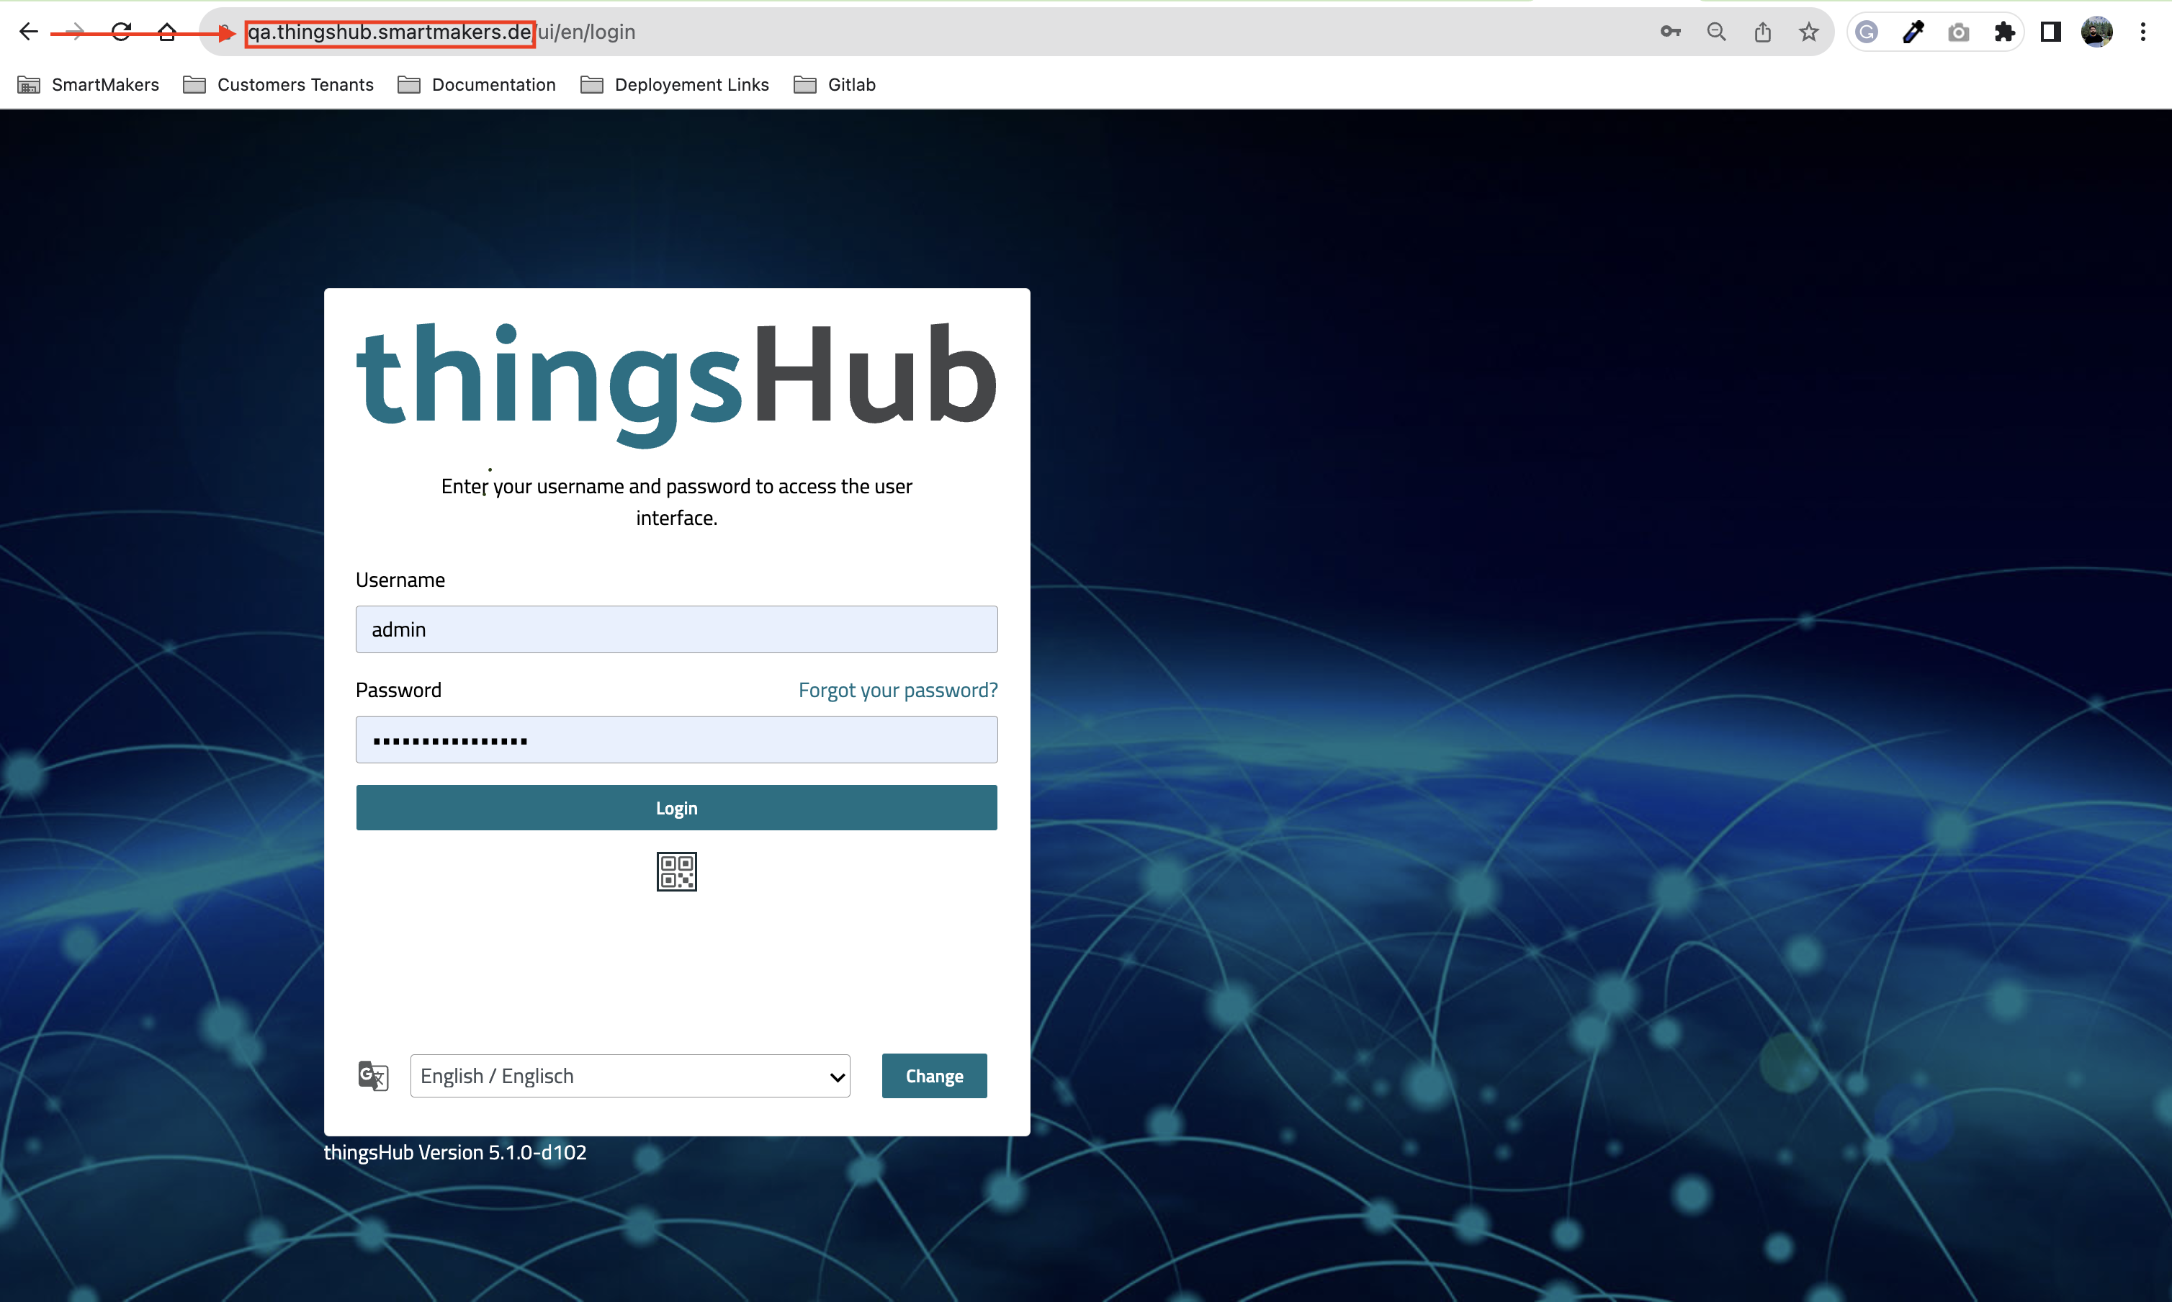Click the Forgot your password link

pos(897,691)
